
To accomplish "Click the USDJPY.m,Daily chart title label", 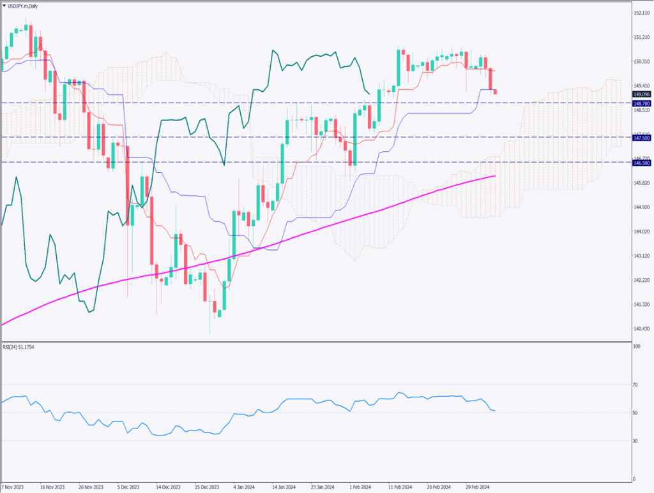I will 24,5.
